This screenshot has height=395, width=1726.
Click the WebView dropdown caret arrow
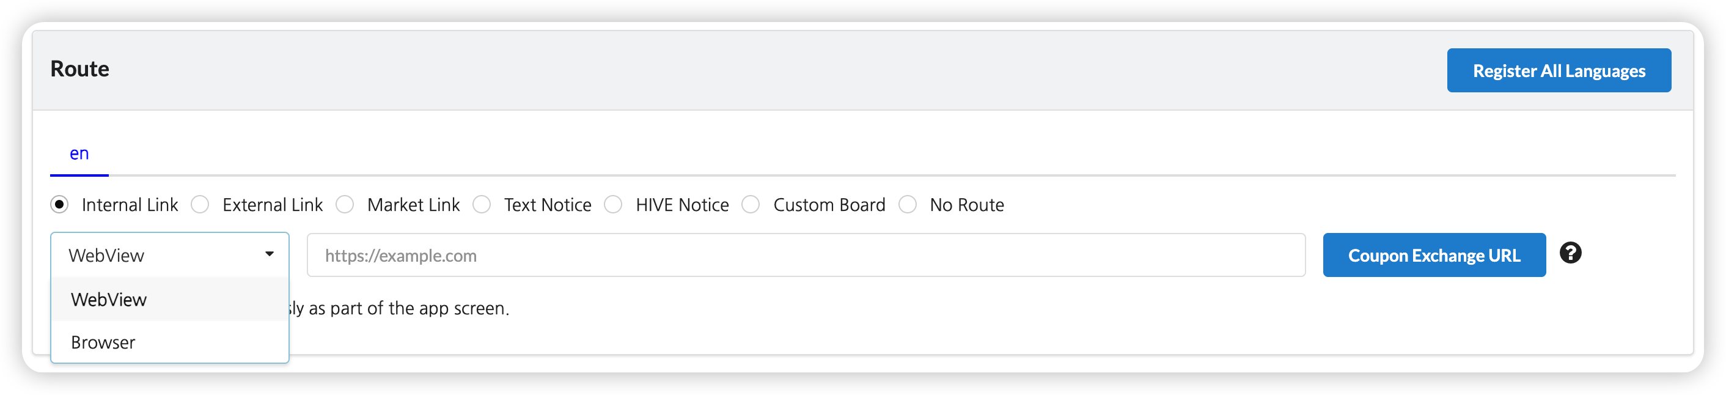click(x=270, y=254)
